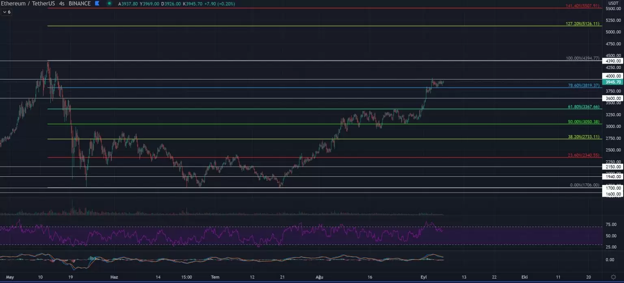624x283 pixels.
Task: Click the Eki marker on the time axis
Action: point(525,277)
